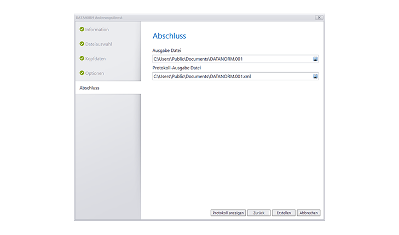Close the DATANORM Änderungsdienst dialog

click(x=319, y=17)
